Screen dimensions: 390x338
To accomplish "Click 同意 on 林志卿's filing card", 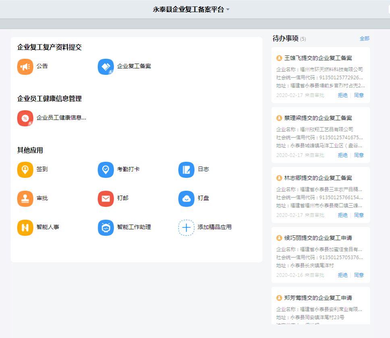I will coord(359,215).
